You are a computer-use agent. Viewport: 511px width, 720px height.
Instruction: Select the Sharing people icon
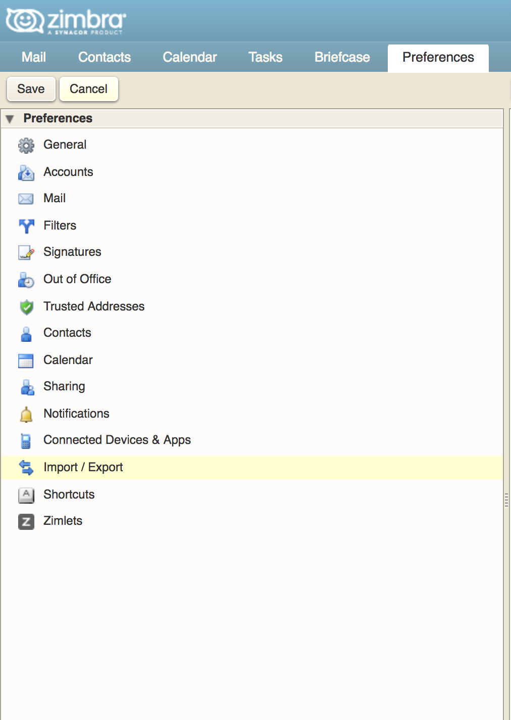click(x=26, y=387)
